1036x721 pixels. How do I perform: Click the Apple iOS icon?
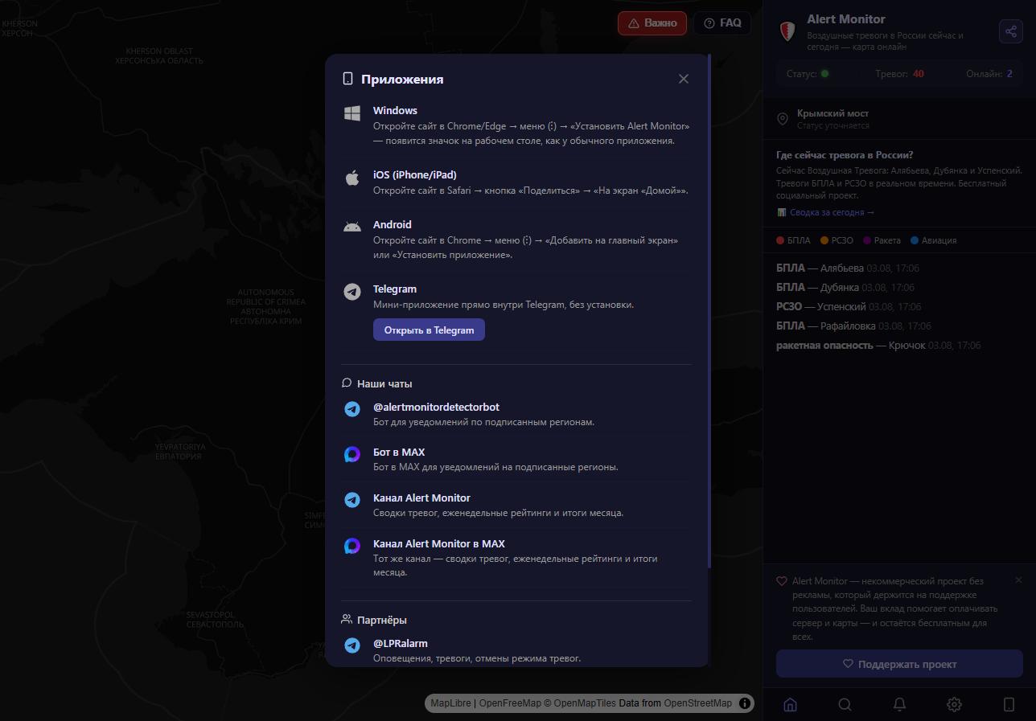pos(352,178)
